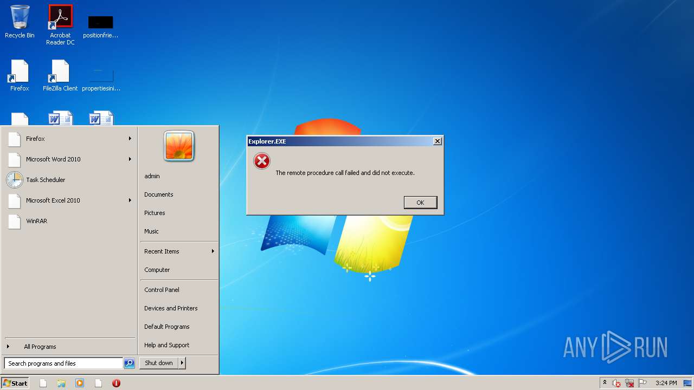Click the user account picture in Start menu
The width and height of the screenshot is (694, 390).
(179, 146)
